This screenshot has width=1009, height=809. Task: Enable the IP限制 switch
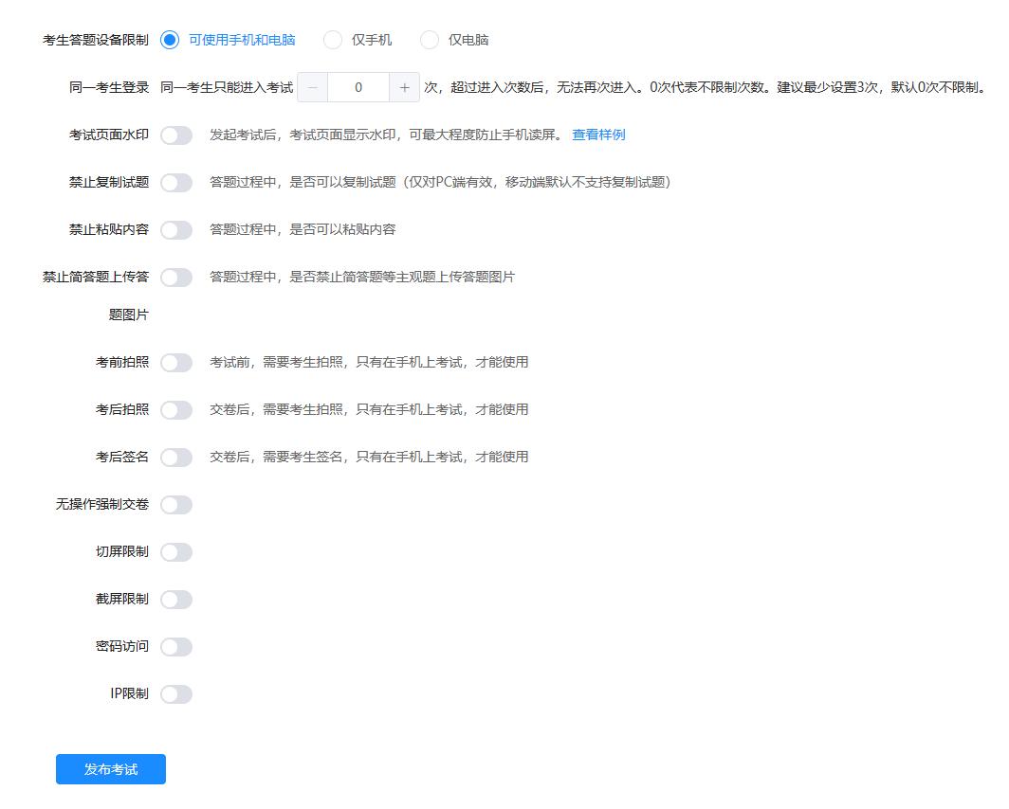click(176, 694)
